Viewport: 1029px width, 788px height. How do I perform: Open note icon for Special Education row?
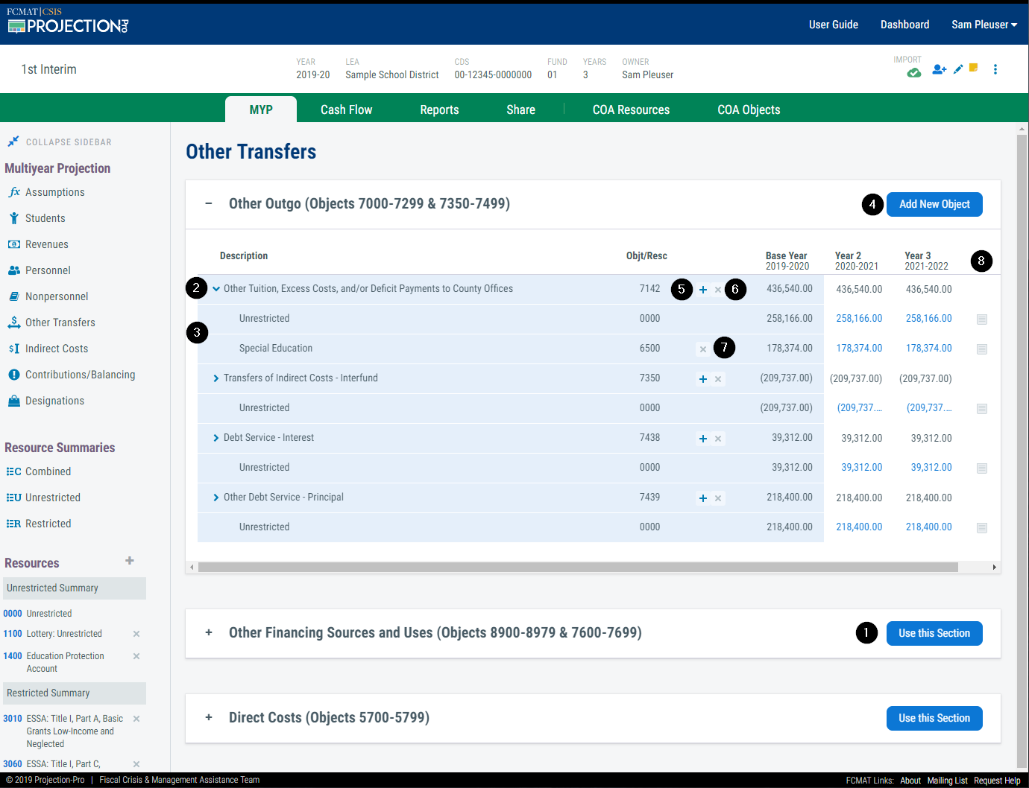[x=982, y=349]
